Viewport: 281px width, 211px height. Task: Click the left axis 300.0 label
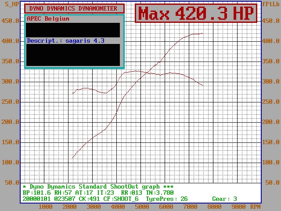click(x=10, y=82)
